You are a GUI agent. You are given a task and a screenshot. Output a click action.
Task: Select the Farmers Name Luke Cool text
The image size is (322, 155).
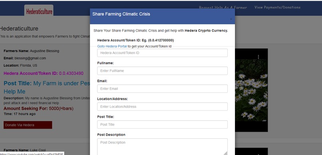click(25, 150)
